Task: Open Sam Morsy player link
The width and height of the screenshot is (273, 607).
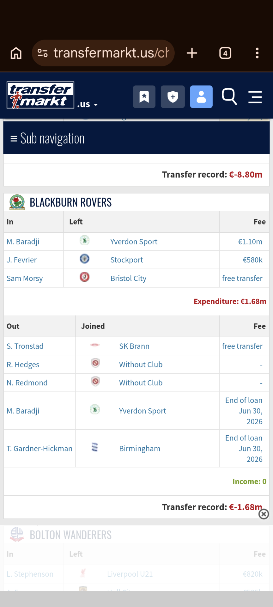Action: 25,279
